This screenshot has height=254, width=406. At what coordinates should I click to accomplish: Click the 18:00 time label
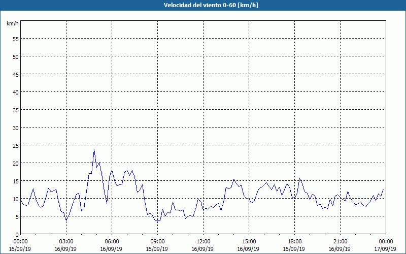pyautogui.click(x=295, y=242)
